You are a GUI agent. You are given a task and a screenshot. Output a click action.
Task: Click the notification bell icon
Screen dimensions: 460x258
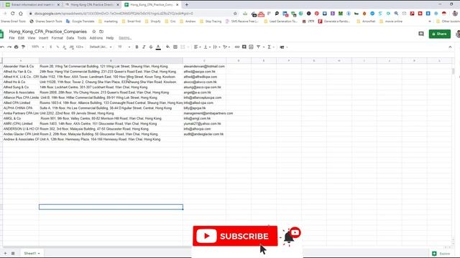pyautogui.click(x=289, y=236)
